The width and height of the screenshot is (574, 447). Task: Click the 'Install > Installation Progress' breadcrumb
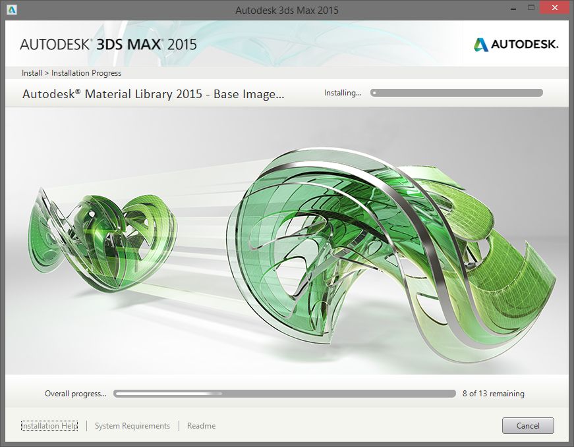pyautogui.click(x=71, y=73)
